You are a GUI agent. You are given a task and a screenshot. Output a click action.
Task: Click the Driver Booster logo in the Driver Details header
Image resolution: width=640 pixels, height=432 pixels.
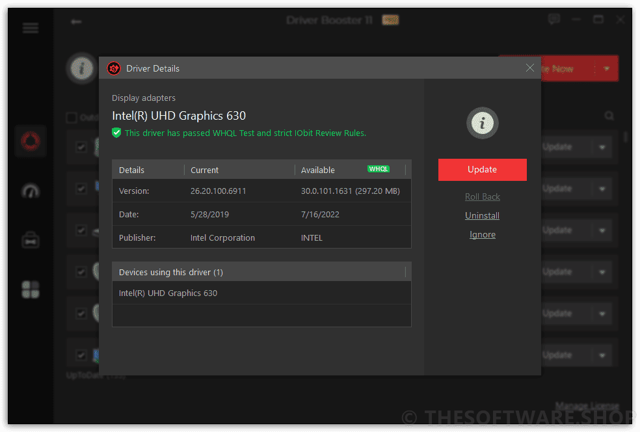tap(114, 68)
